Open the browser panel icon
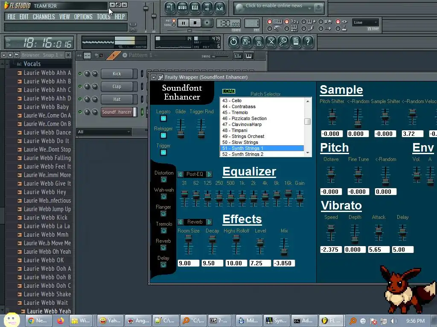The width and height of the screenshot is (437, 327). pos(207,8)
